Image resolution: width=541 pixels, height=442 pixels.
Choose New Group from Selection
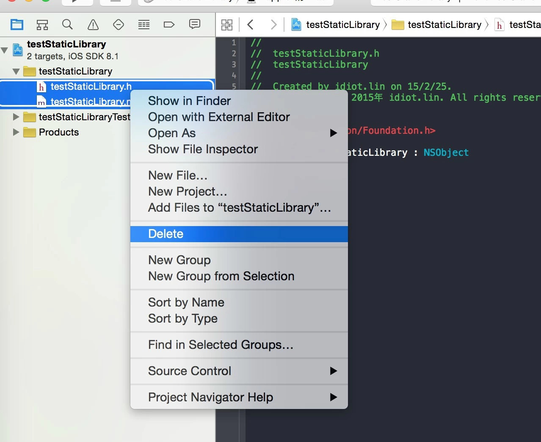[239, 276]
